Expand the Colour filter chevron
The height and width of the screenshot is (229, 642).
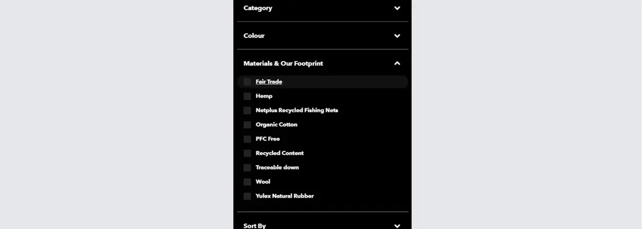[x=397, y=36]
